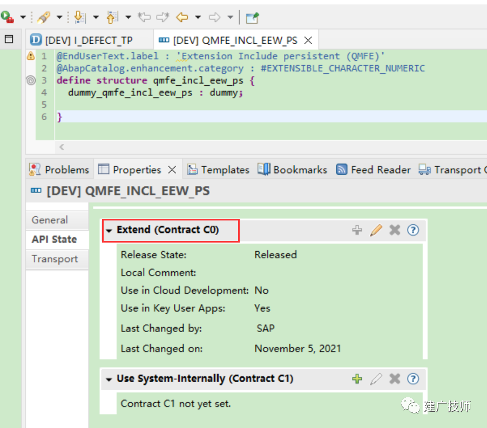Click the date November 5, 2021
Image resolution: width=487 pixels, height=428 pixels.
pyautogui.click(x=297, y=349)
